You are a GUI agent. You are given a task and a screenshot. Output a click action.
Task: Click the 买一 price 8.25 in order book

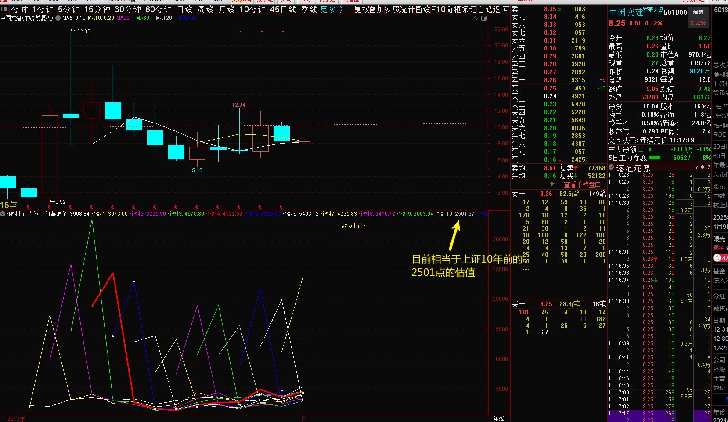pyautogui.click(x=550, y=88)
